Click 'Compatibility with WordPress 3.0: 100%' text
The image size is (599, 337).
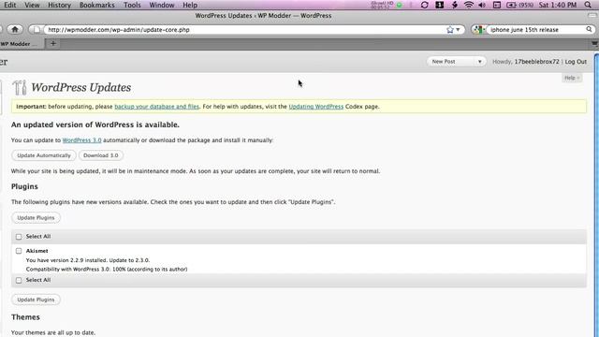[x=76, y=269]
